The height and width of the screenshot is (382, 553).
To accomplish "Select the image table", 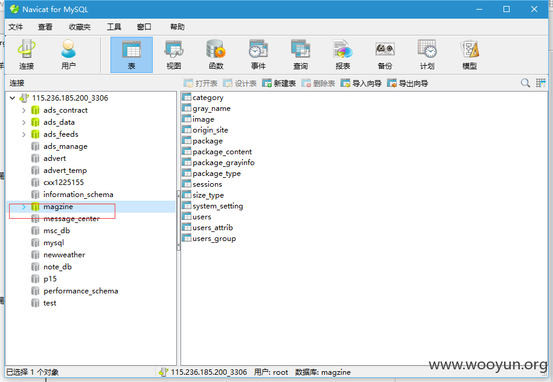I will pos(198,119).
